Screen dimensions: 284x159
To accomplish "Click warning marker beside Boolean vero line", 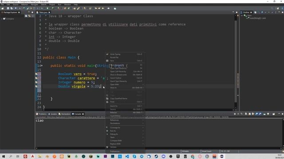I will point(36,74).
